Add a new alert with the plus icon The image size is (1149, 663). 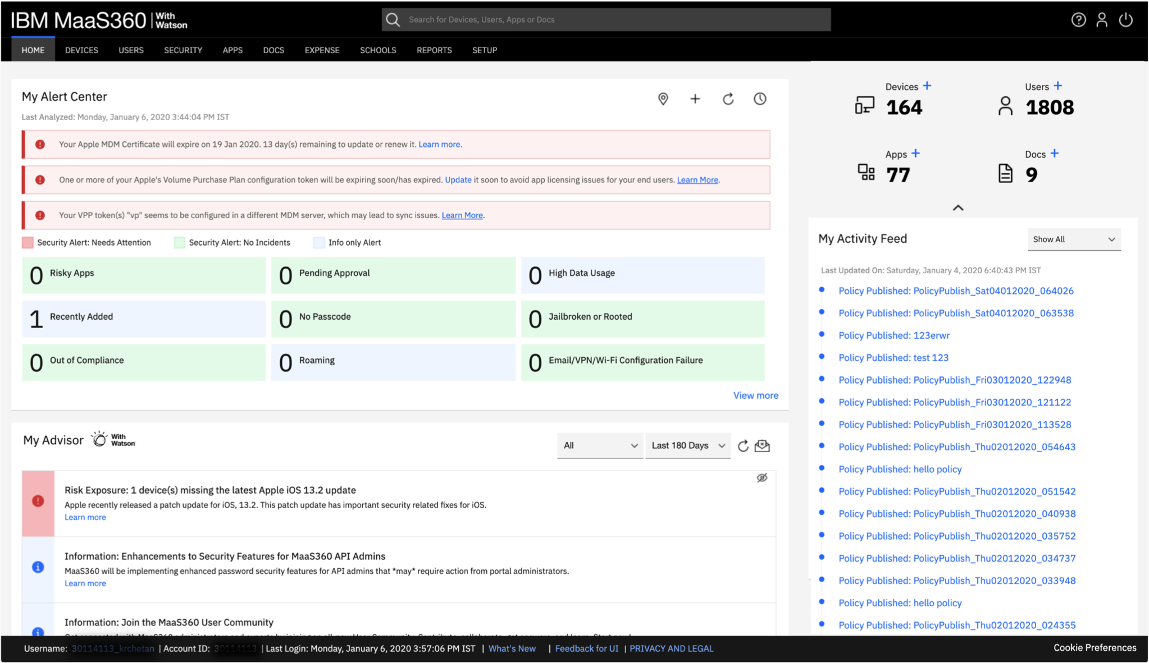(x=695, y=99)
